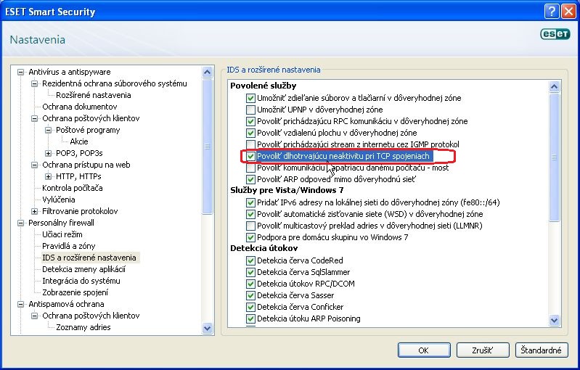This screenshot has height=370, width=580.
Task: Click up arrow of options list scrollbar
Action: click(x=554, y=87)
